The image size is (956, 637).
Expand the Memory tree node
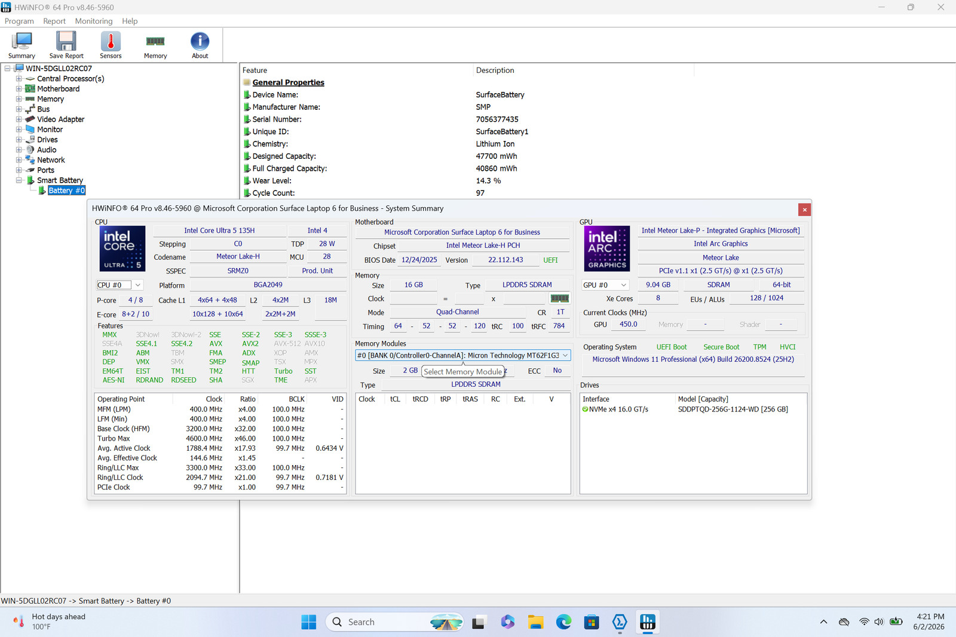19,99
